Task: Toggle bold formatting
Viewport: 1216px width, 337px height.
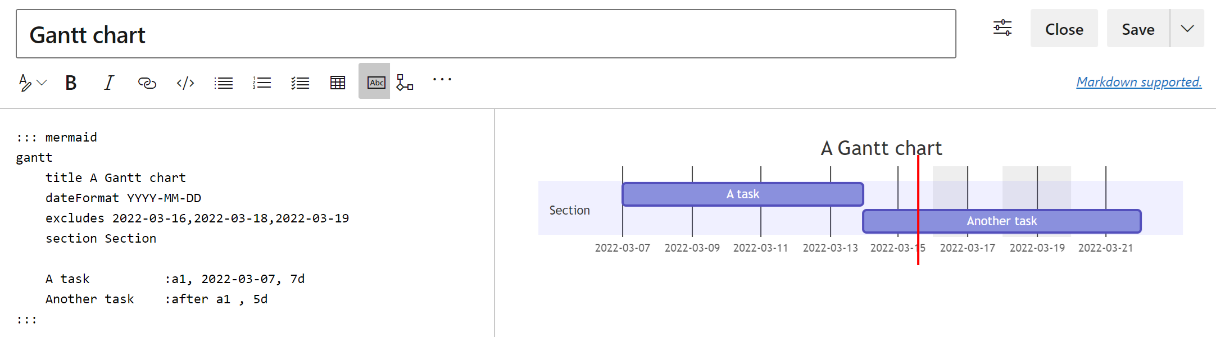Action: pyautogui.click(x=70, y=82)
